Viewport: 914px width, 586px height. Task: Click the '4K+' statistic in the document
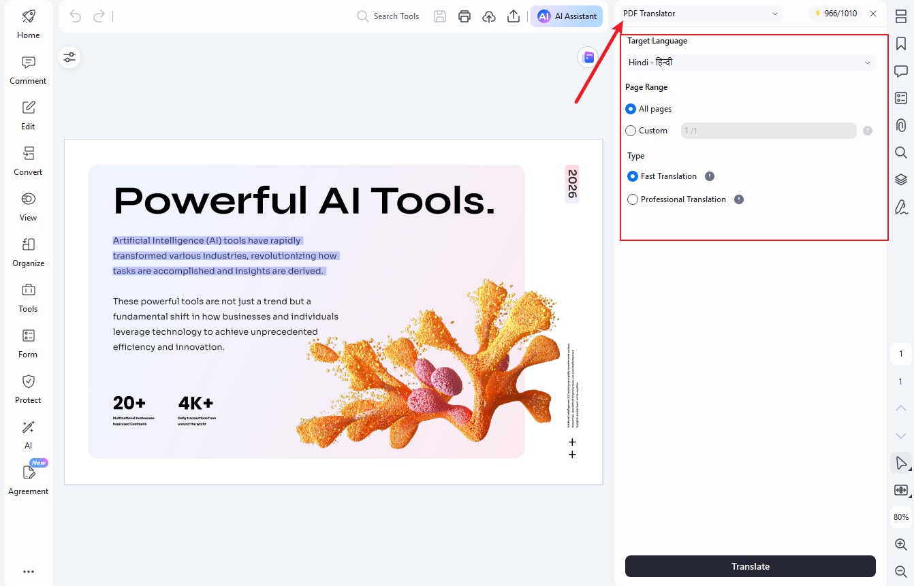coord(195,403)
